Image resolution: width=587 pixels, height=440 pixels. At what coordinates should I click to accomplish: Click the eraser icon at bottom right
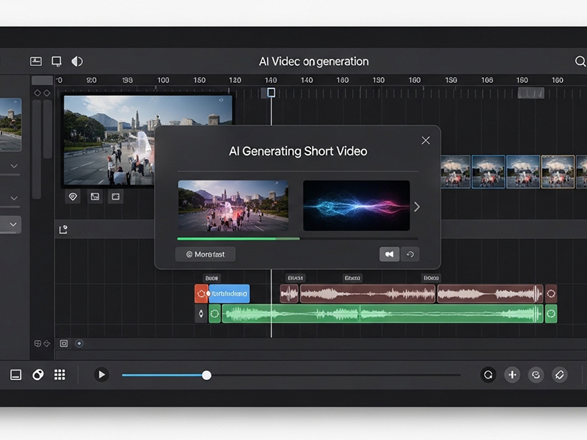(x=558, y=375)
